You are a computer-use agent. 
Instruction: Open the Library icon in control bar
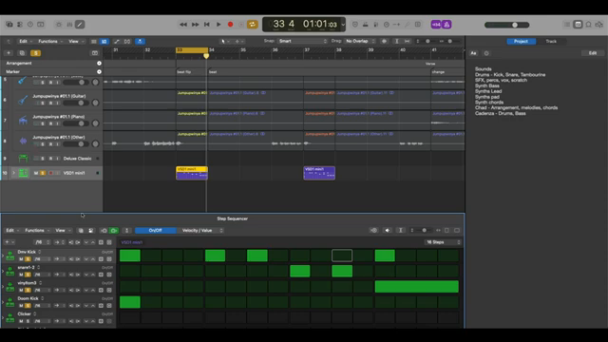[9, 25]
